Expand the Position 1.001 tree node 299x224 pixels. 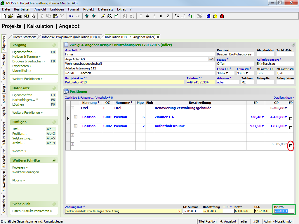(75, 117)
